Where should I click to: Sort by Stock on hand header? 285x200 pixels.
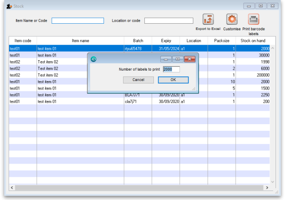[252, 41]
